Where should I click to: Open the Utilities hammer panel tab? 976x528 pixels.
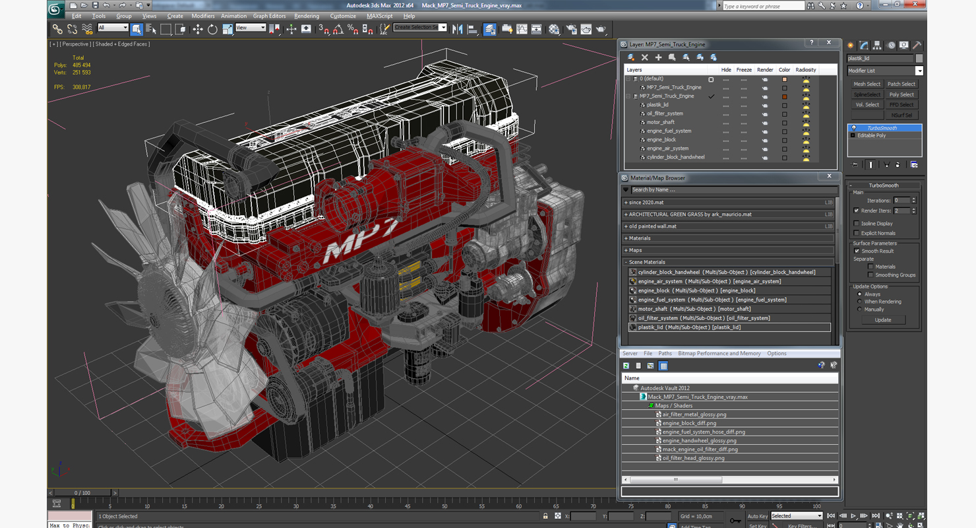coord(917,46)
